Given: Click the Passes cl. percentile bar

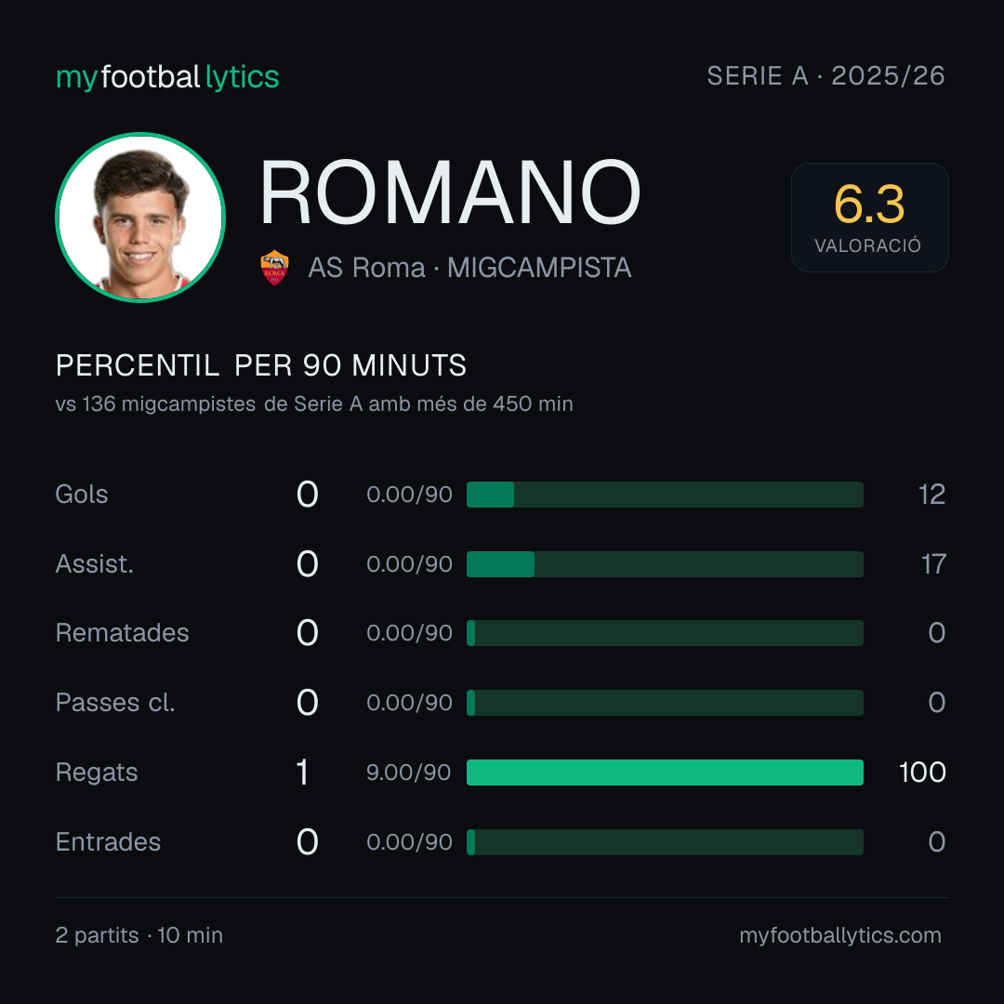Looking at the screenshot, I should coord(665,703).
